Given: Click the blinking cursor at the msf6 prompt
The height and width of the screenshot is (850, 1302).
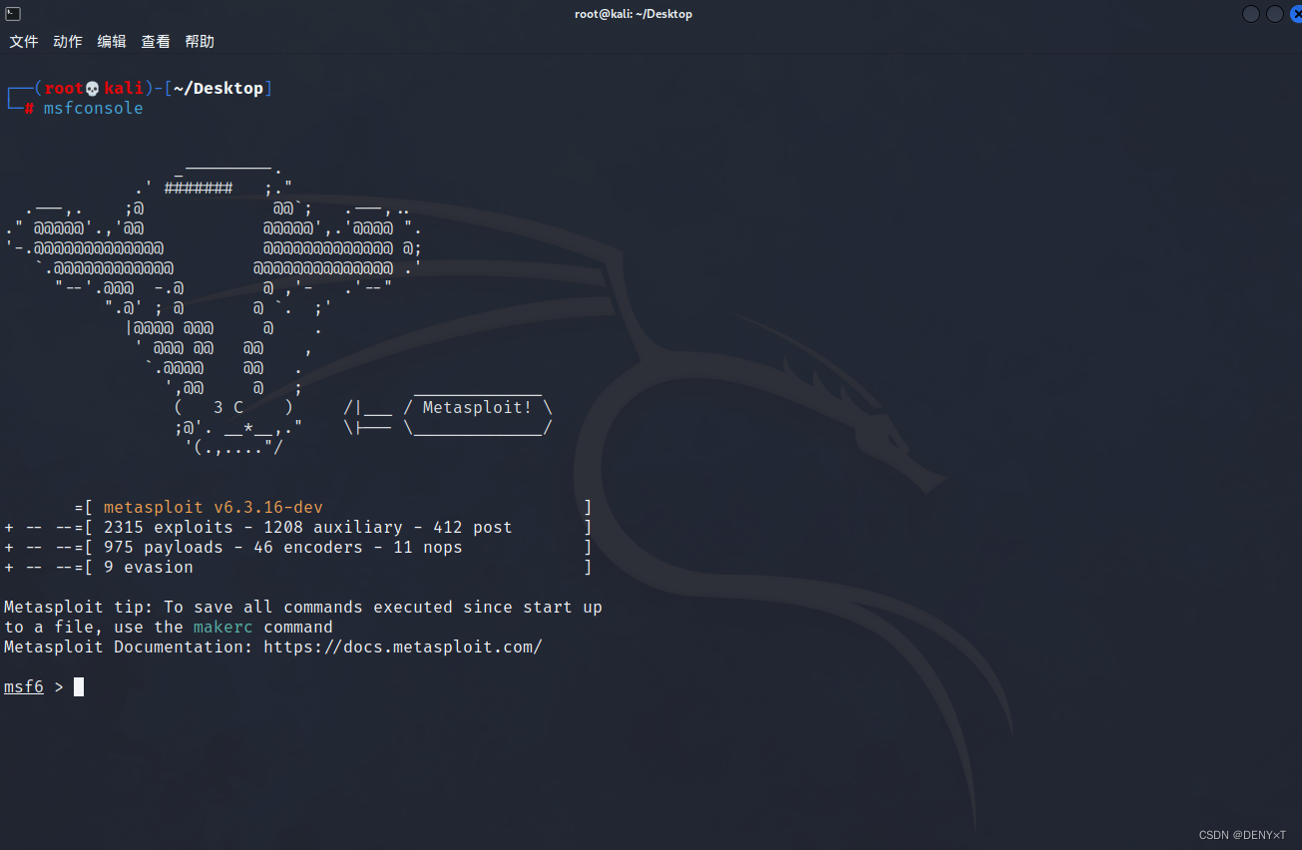Looking at the screenshot, I should coord(78,686).
